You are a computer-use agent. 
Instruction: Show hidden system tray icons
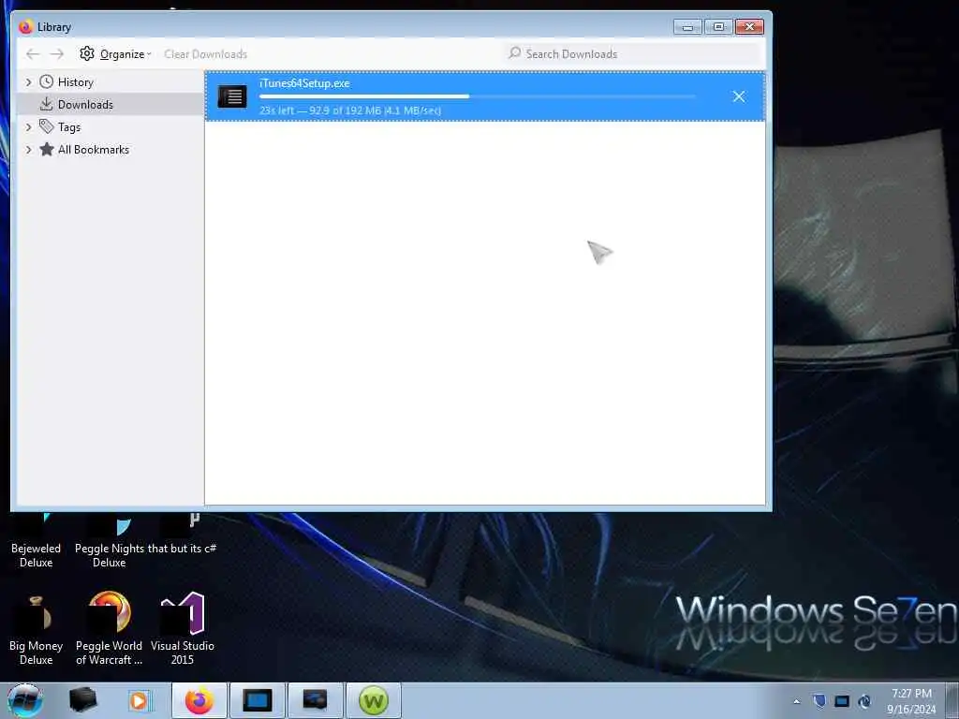pyautogui.click(x=796, y=701)
